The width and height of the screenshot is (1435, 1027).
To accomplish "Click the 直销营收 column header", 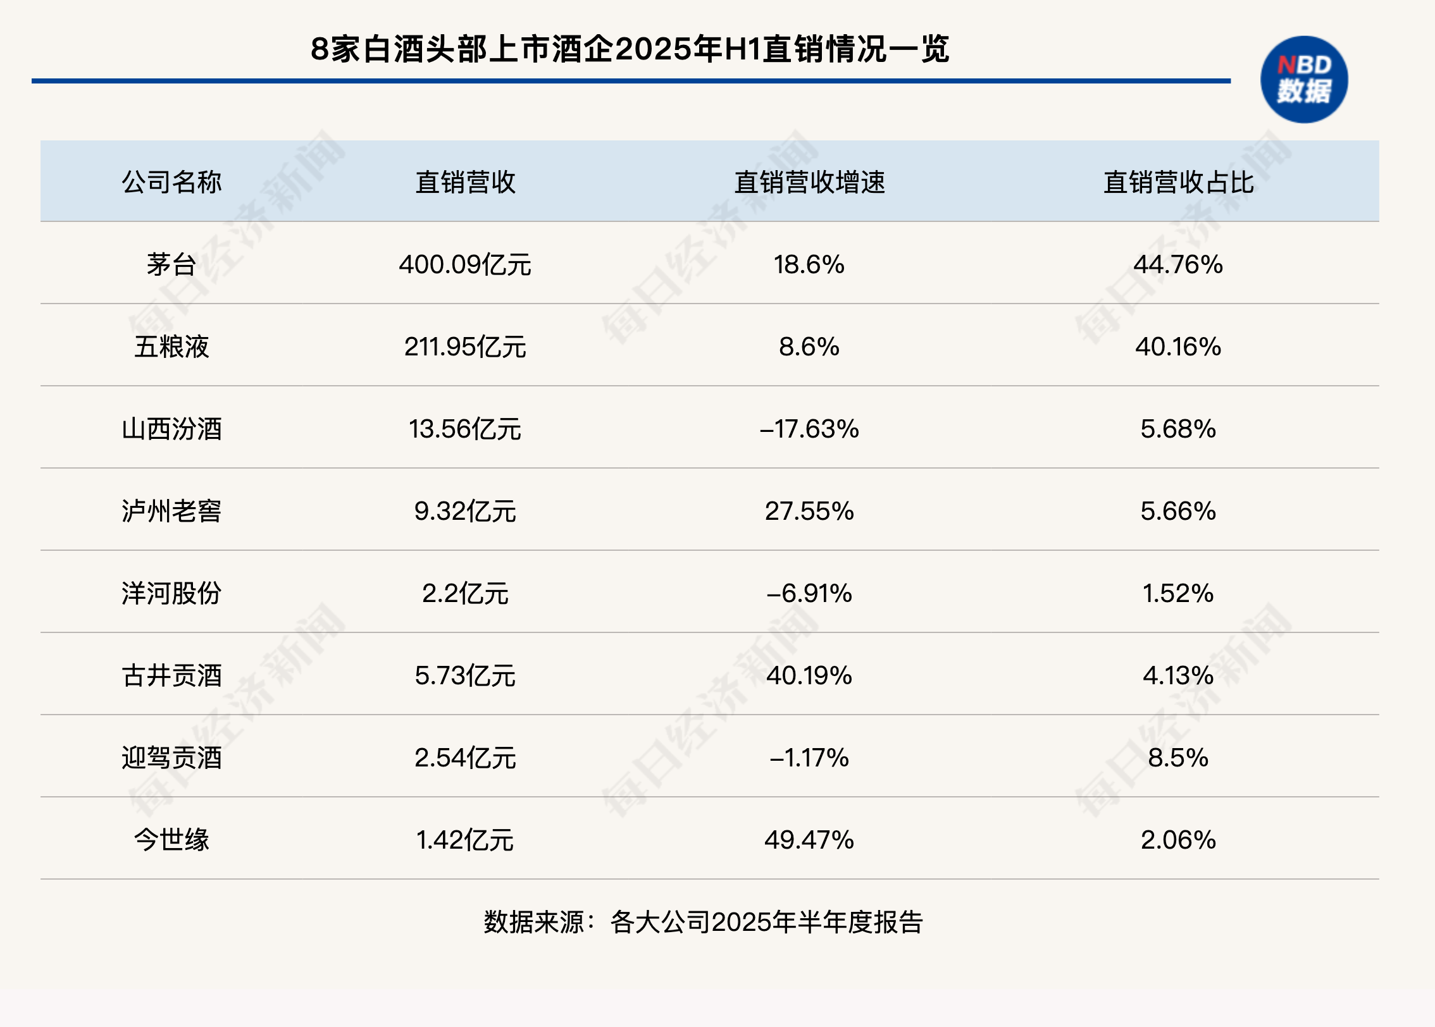I will click(465, 182).
